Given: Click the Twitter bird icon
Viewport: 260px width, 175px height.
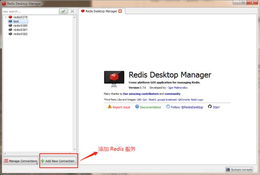Looking at the screenshot, I should (x=168, y=106).
